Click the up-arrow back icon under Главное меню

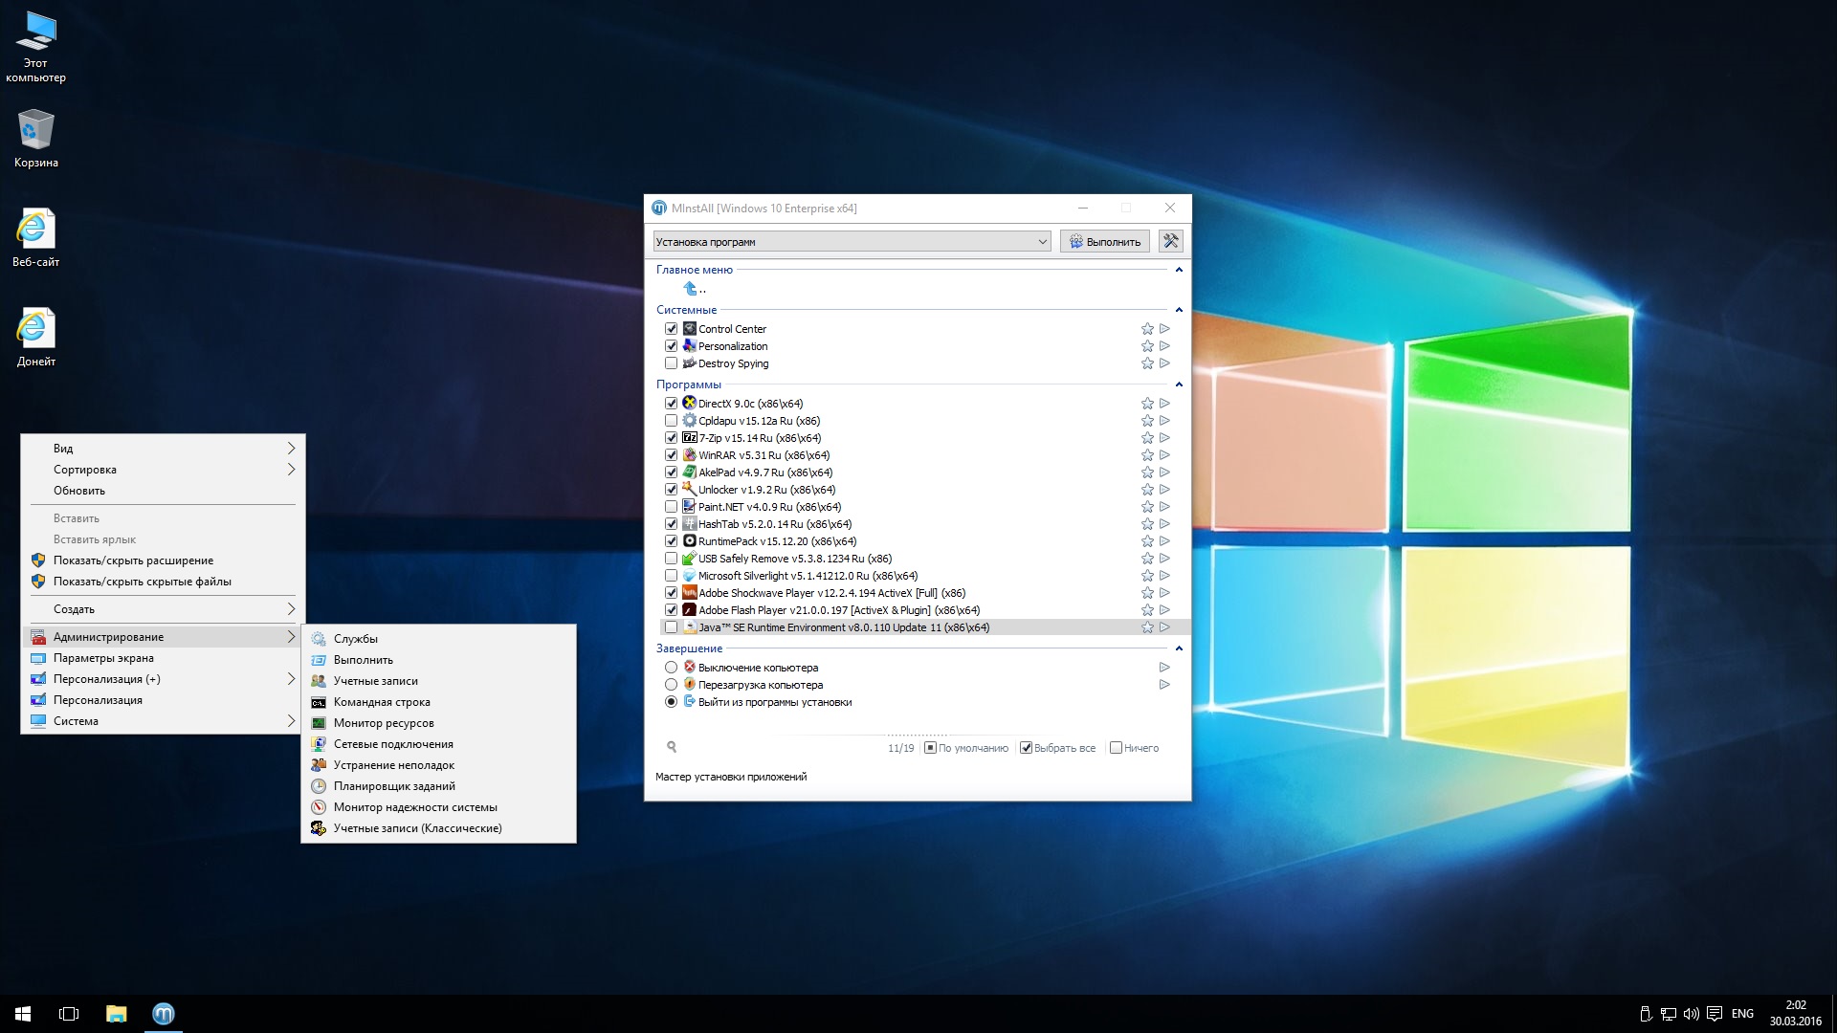point(690,288)
